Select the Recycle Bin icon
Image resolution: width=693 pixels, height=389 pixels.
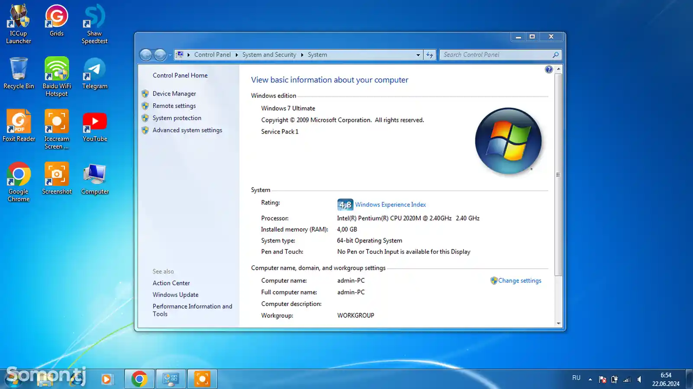[19, 73]
